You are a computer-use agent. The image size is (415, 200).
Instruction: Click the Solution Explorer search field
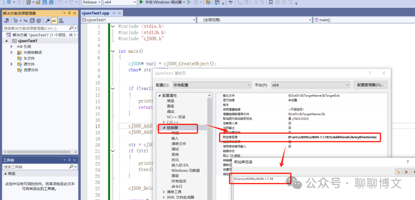point(36,28)
